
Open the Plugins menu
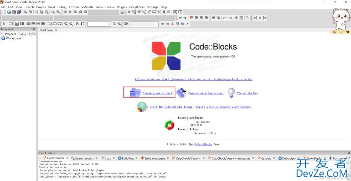122,7
